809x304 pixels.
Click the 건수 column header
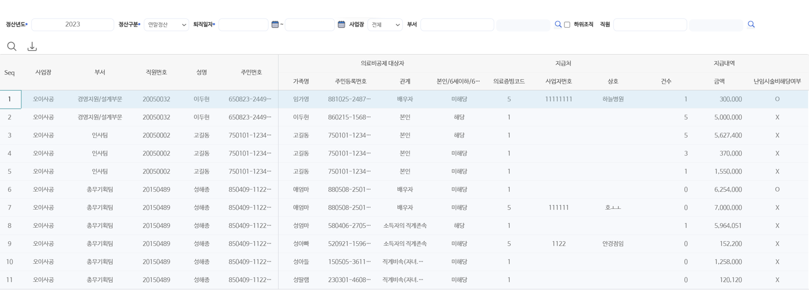click(x=666, y=81)
